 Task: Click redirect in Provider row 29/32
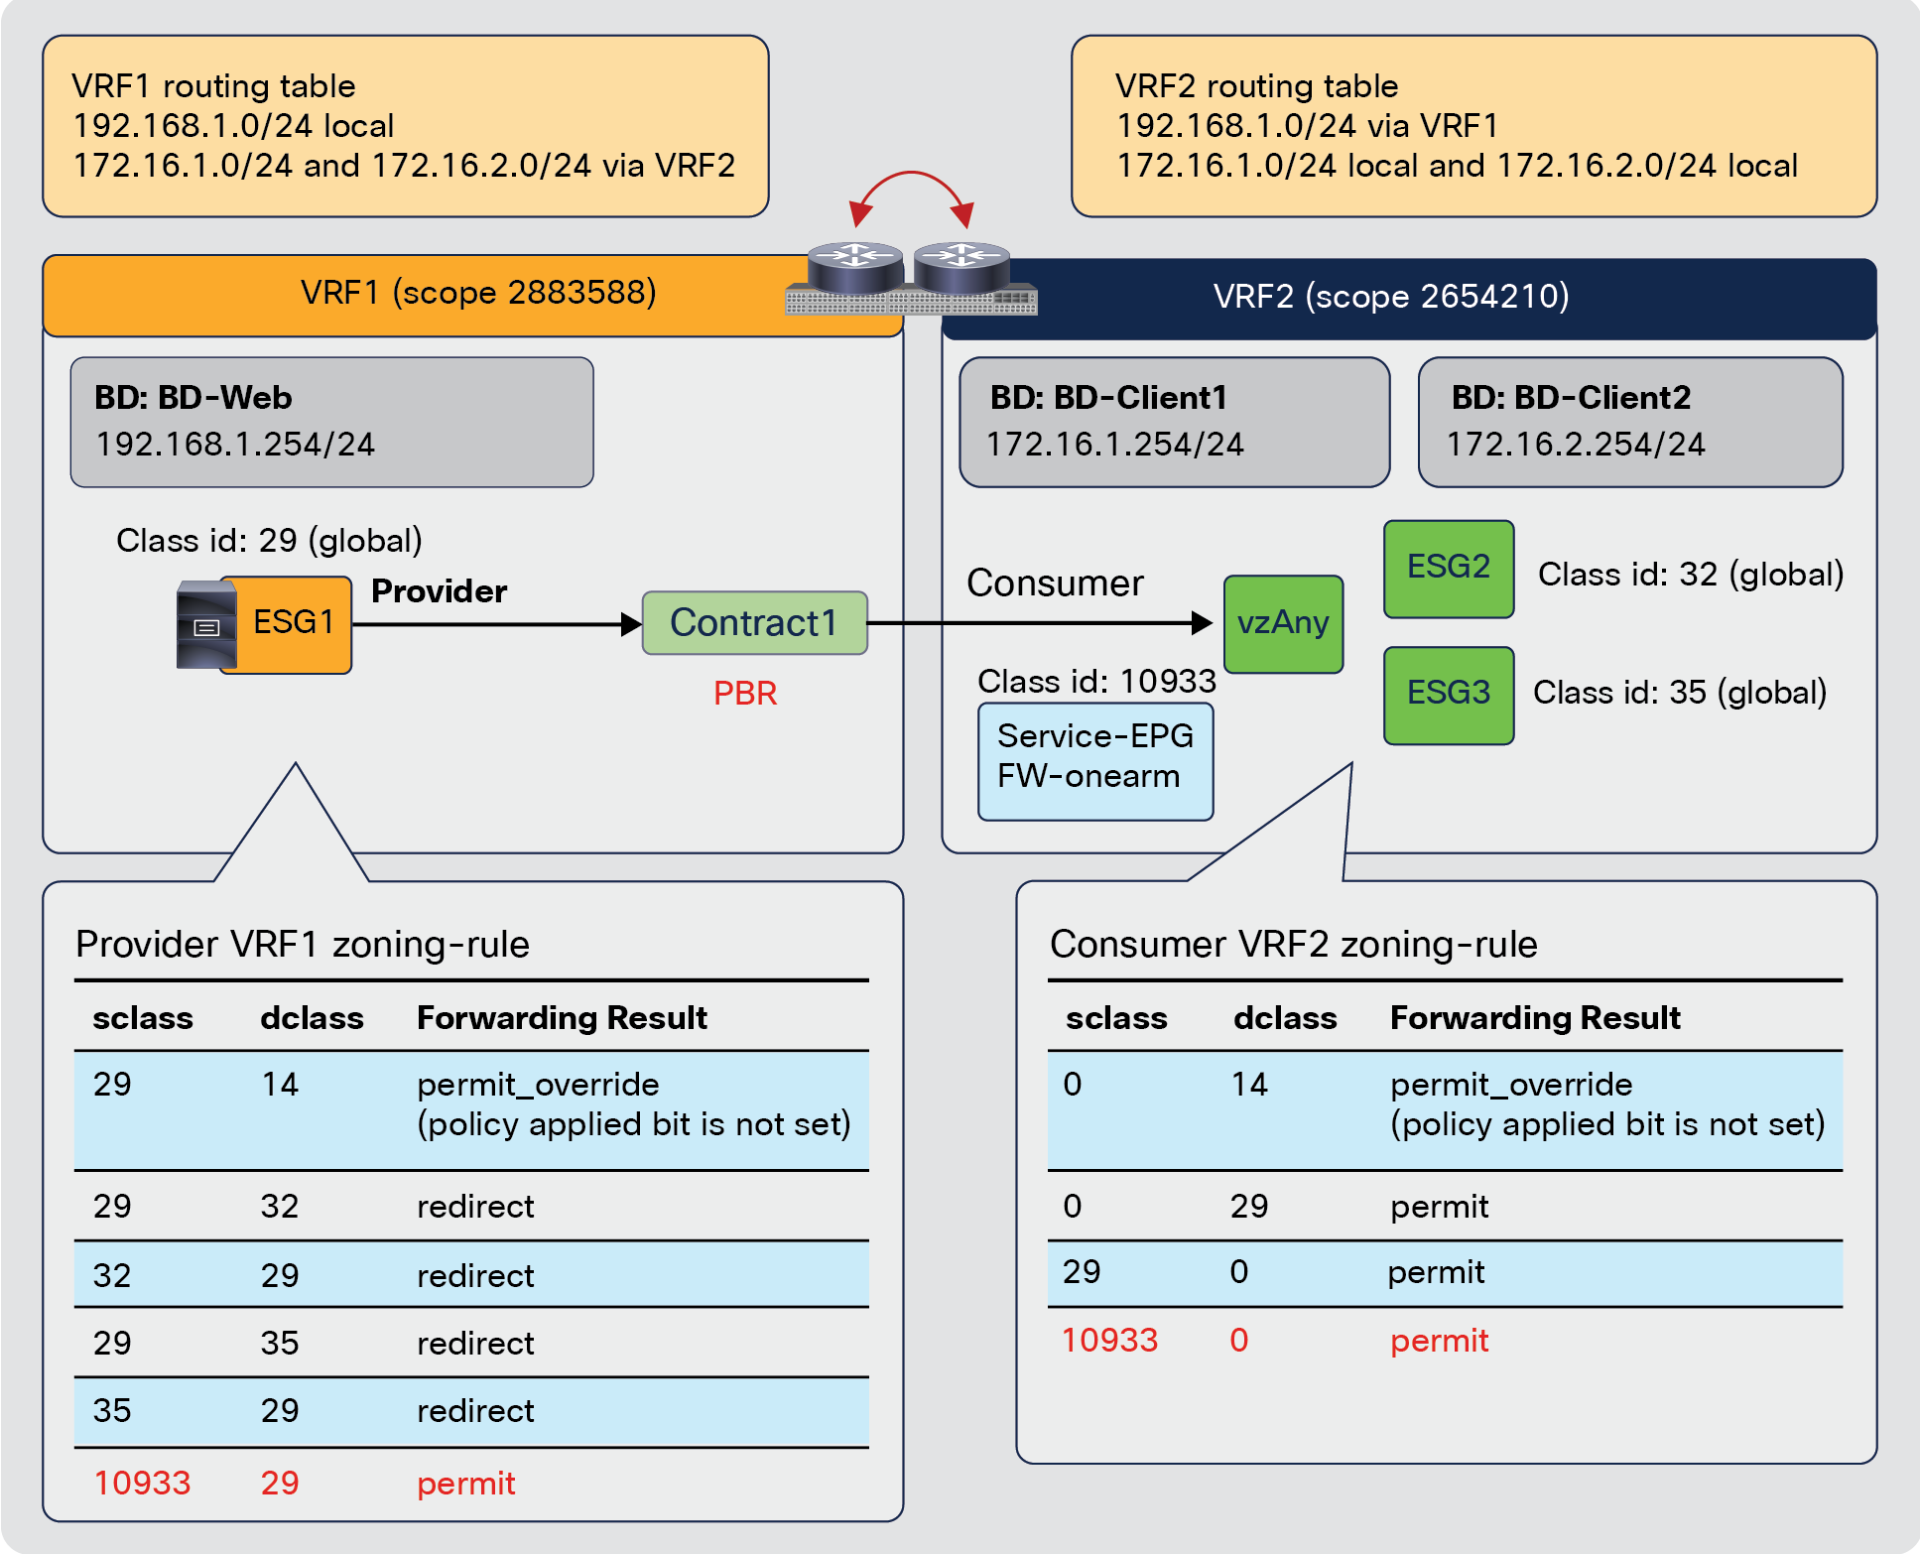click(475, 1207)
